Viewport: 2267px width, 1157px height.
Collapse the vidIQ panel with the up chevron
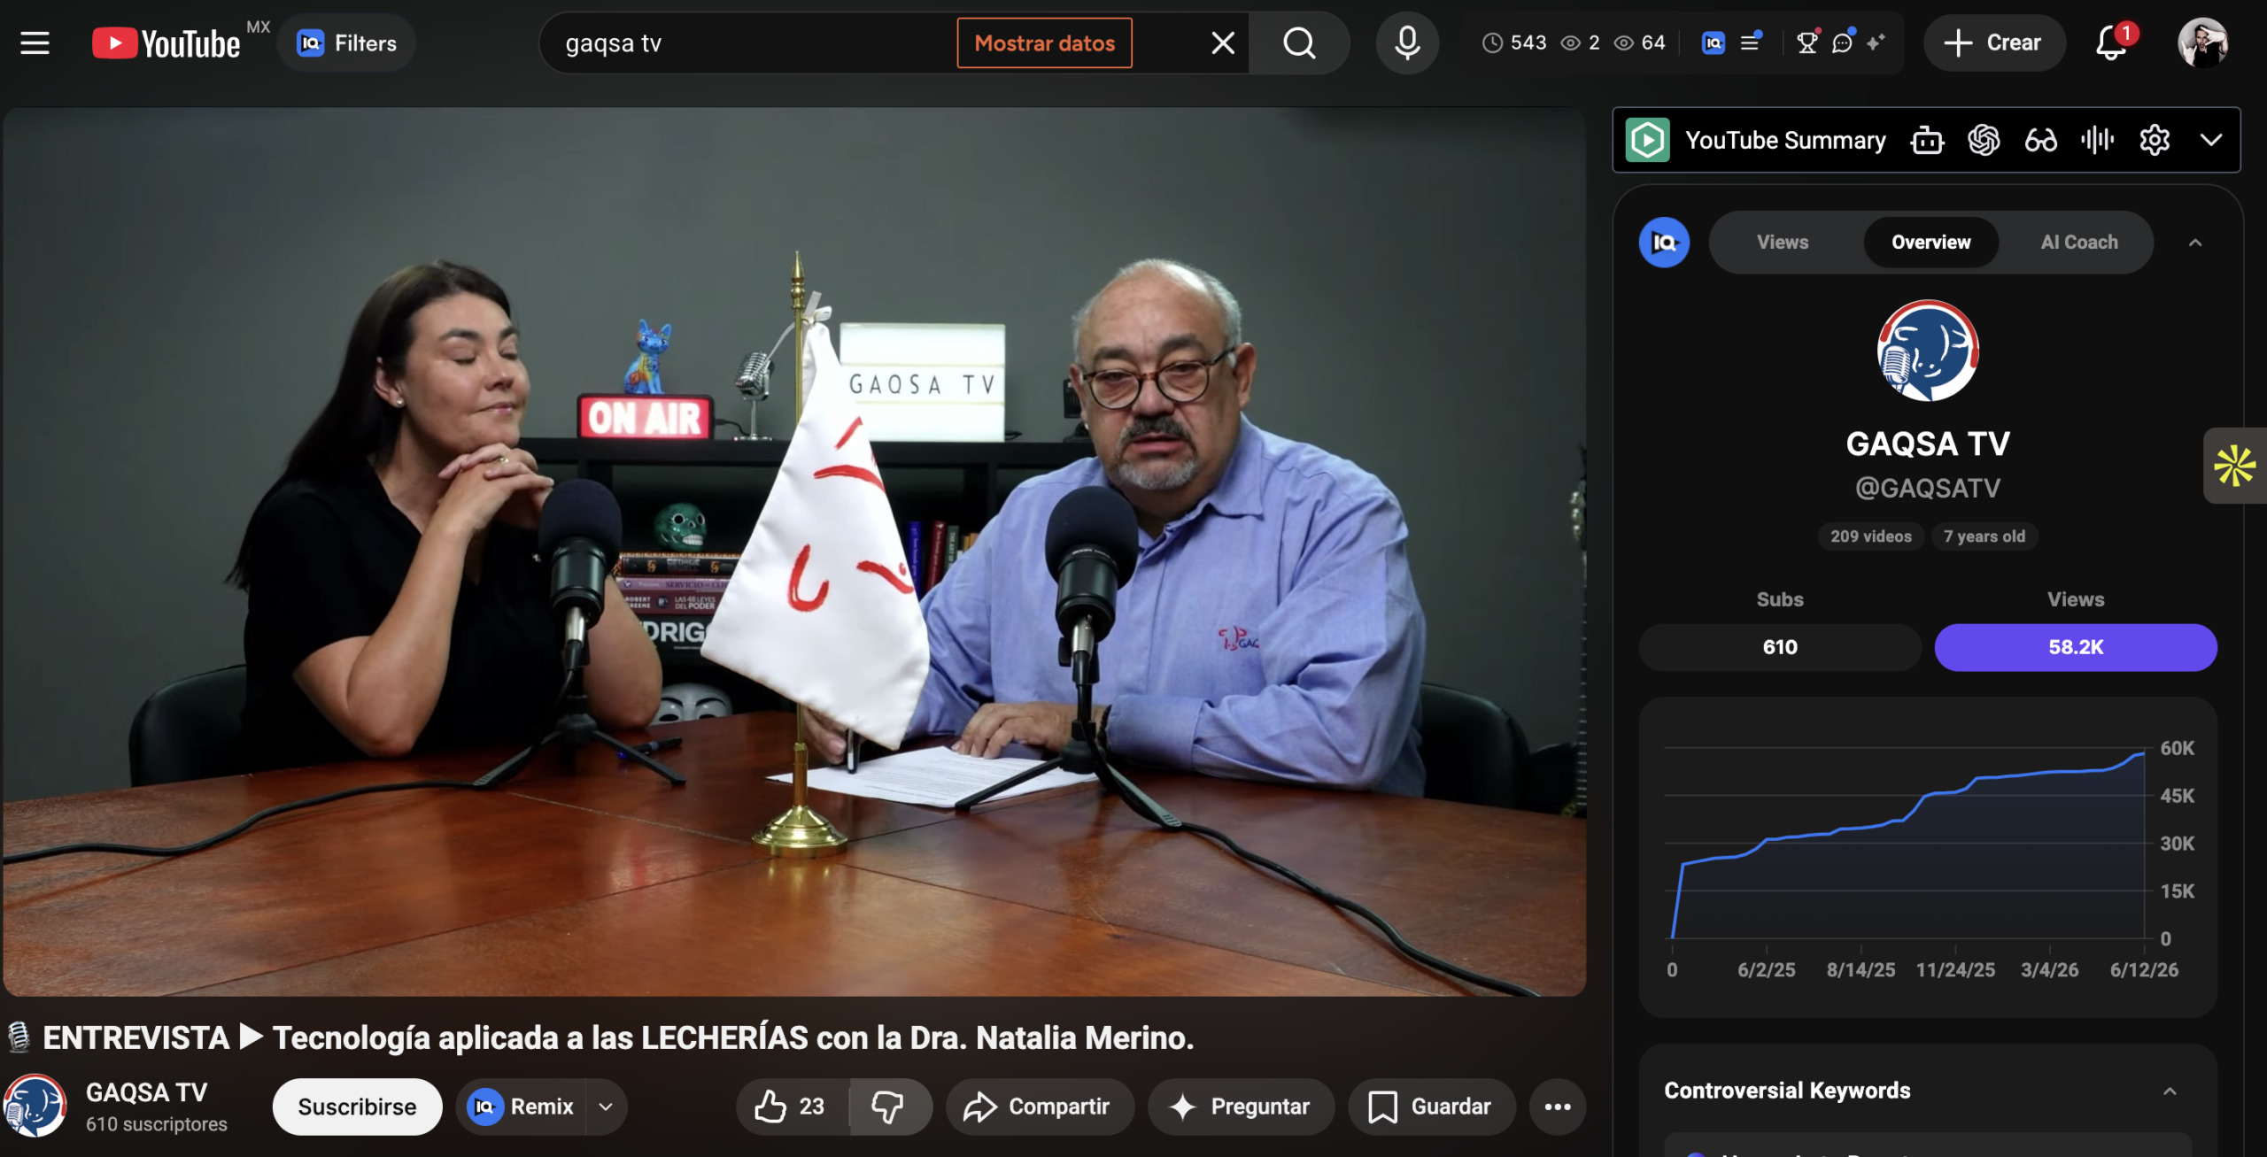2194,243
